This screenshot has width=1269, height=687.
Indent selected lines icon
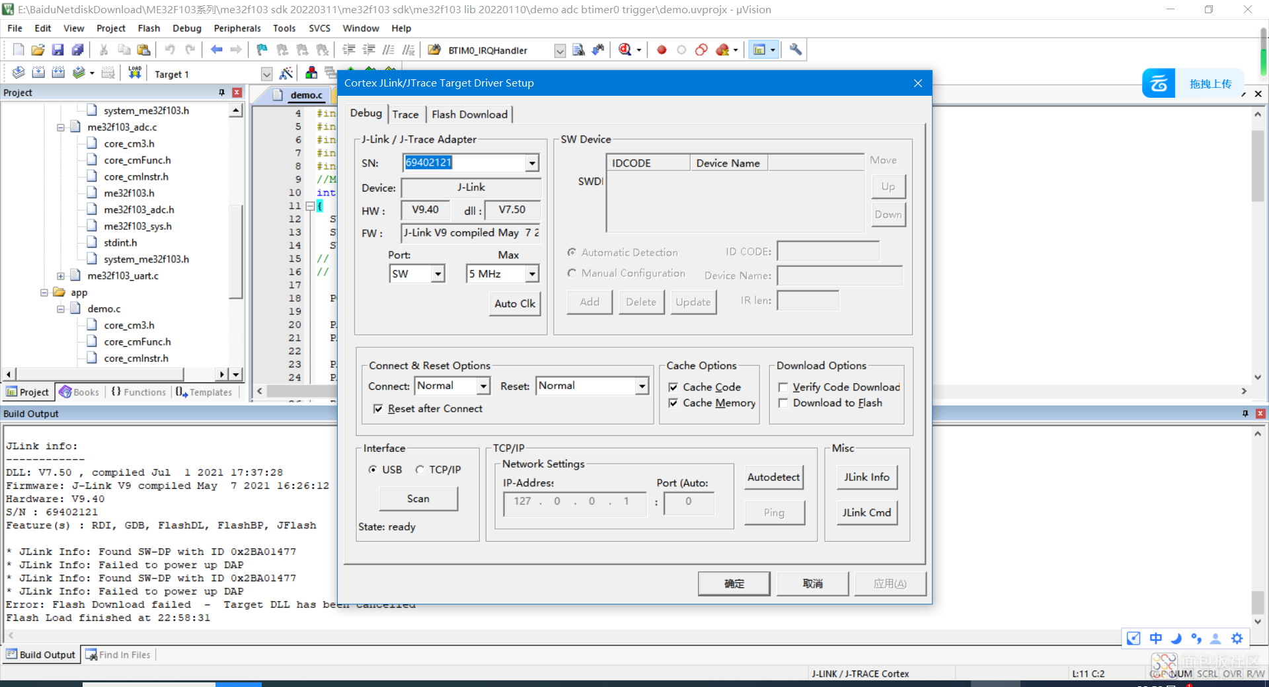pyautogui.click(x=349, y=50)
